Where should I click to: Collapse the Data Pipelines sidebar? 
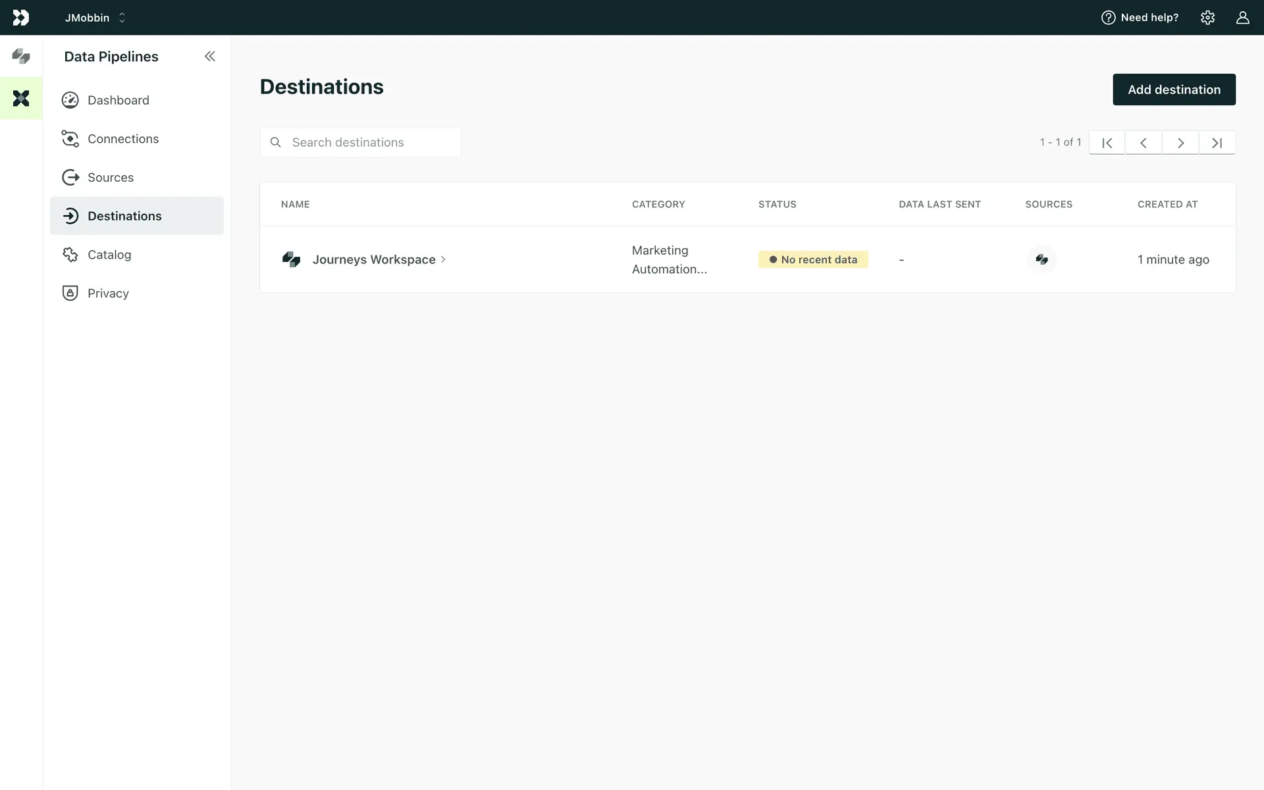coord(209,57)
